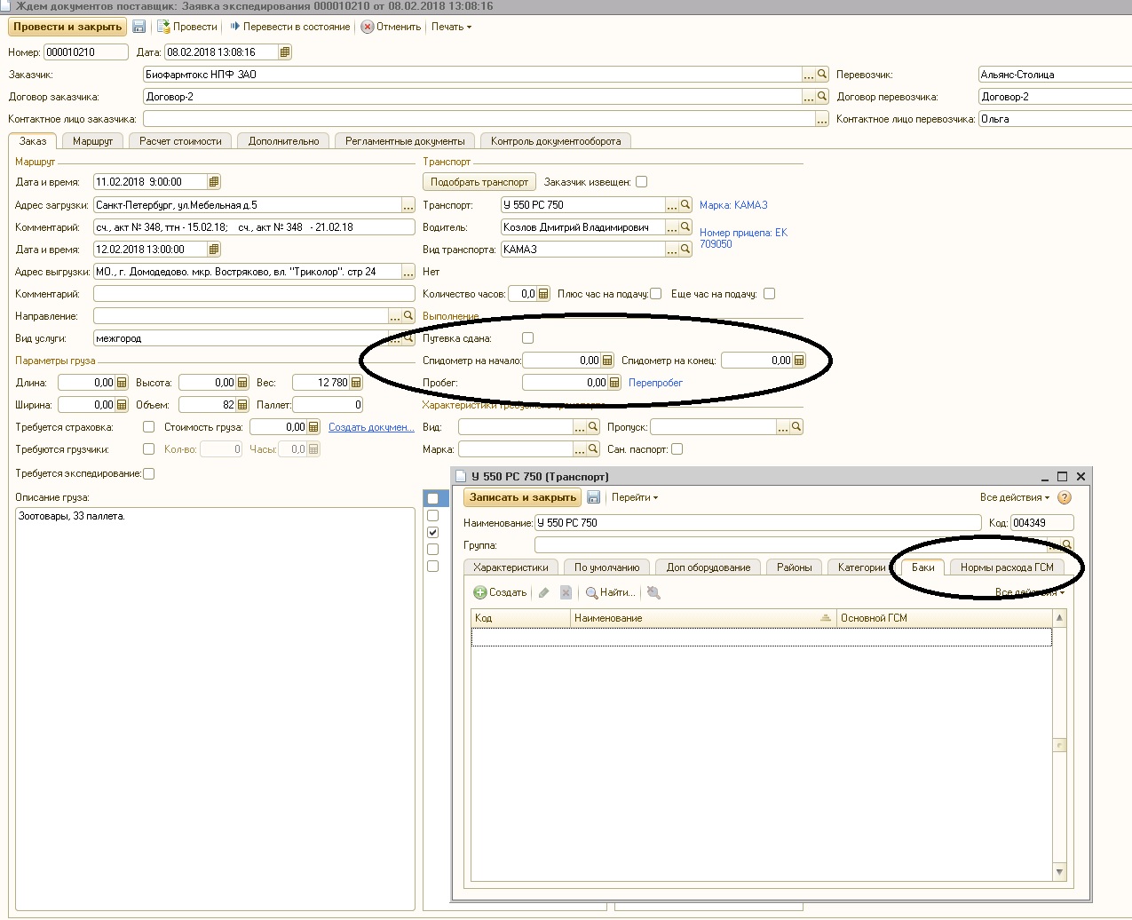Click the magnifier icon next to Водитель field
This screenshot has height=920, width=1132.
[x=685, y=227]
